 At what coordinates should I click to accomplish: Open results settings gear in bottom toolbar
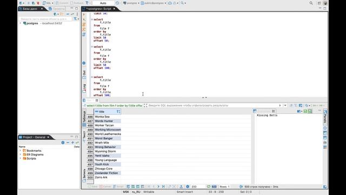tap(188, 186)
